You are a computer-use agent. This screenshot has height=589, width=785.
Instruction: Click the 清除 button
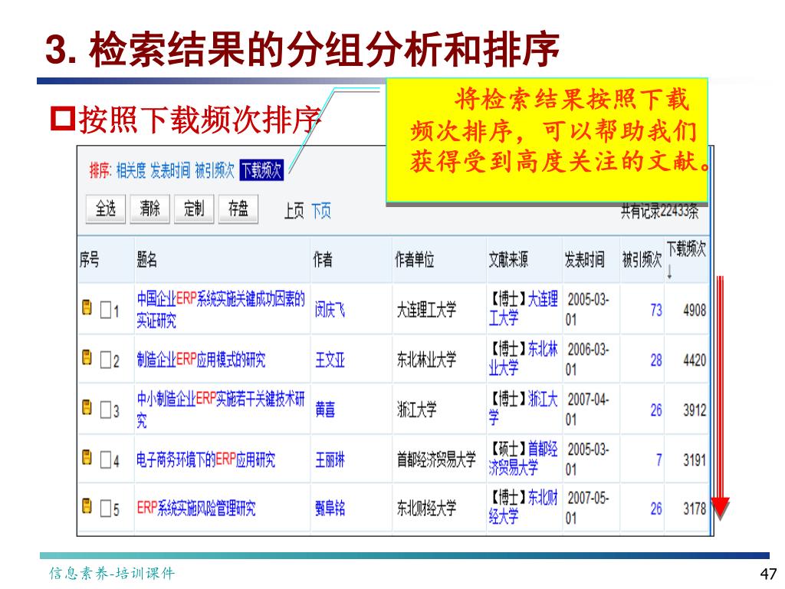point(149,209)
